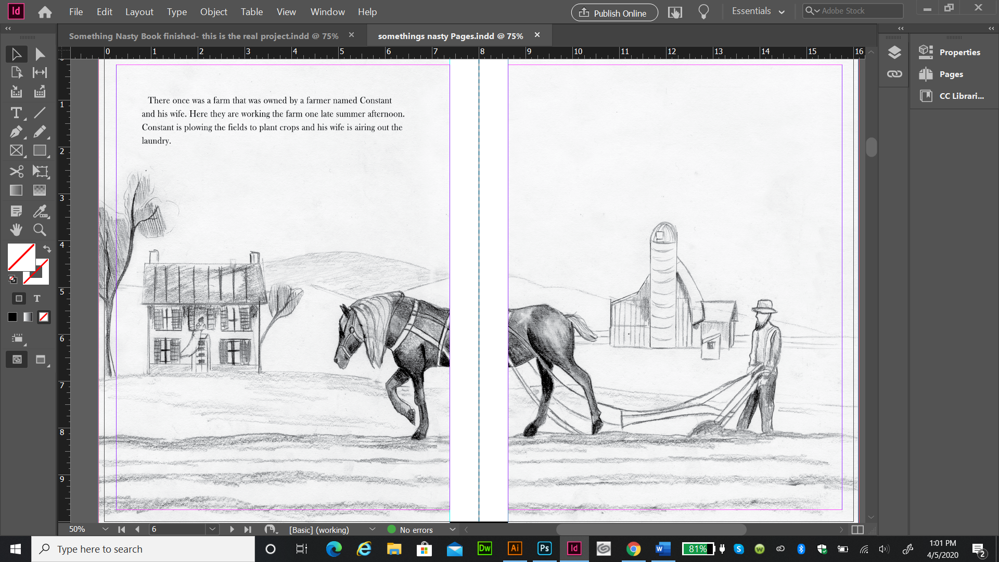
Task: Select the Hand tool
Action: click(x=16, y=229)
